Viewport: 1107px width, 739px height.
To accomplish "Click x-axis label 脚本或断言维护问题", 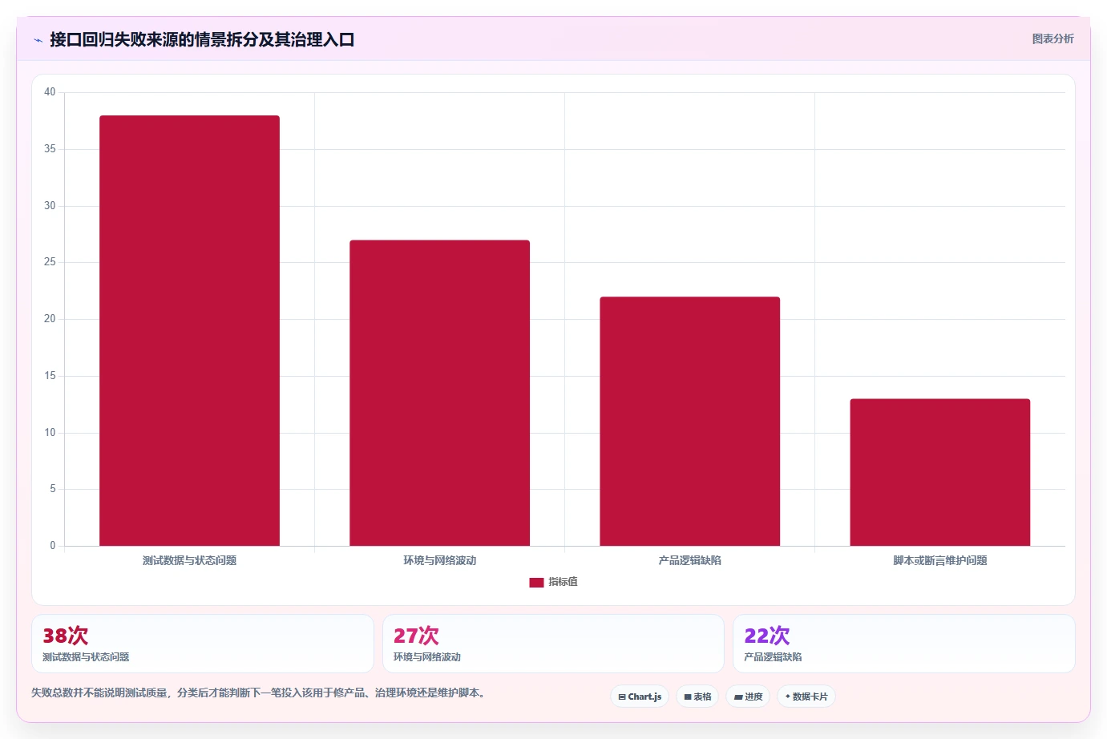I will (939, 560).
